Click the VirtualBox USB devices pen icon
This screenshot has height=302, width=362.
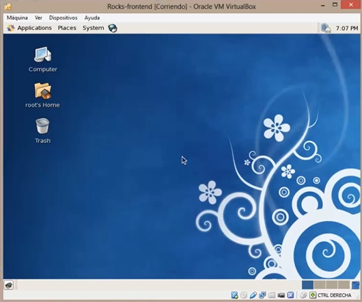253,295
